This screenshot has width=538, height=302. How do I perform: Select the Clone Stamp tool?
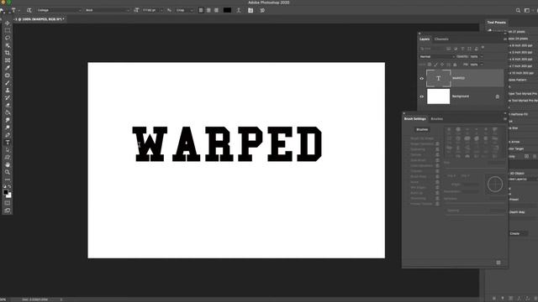pyautogui.click(x=8, y=91)
